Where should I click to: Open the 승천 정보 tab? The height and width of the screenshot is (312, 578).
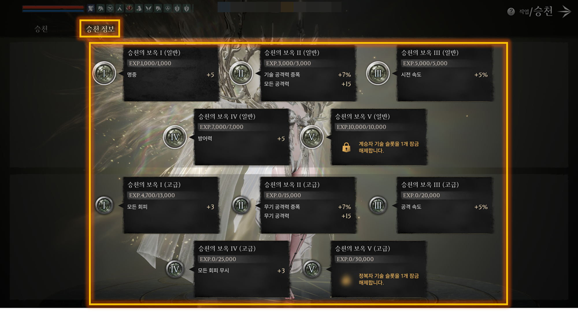(100, 29)
